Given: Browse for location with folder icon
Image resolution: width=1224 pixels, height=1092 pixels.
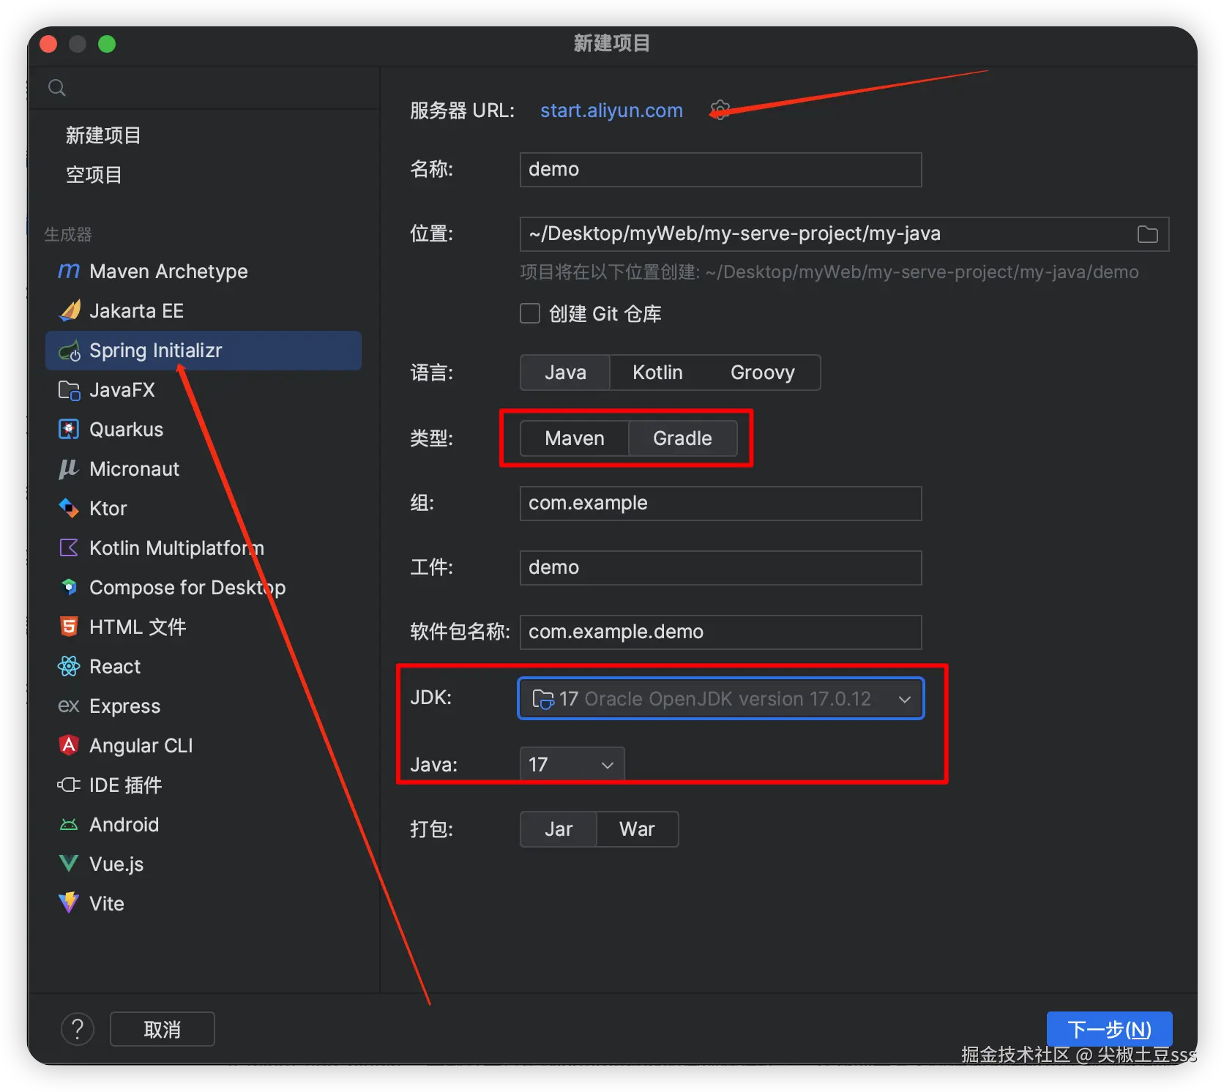Looking at the screenshot, I should pos(1148,234).
